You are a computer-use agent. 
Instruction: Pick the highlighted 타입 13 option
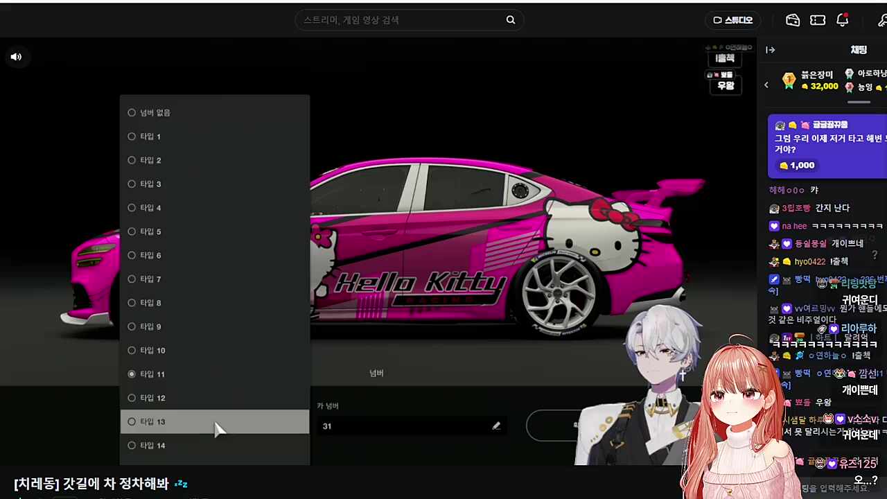215,421
